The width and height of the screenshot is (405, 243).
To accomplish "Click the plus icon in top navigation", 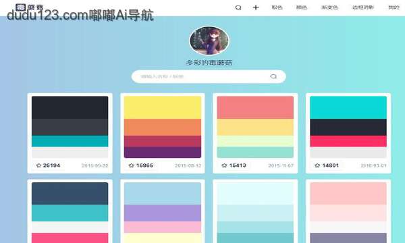I will (x=255, y=7).
